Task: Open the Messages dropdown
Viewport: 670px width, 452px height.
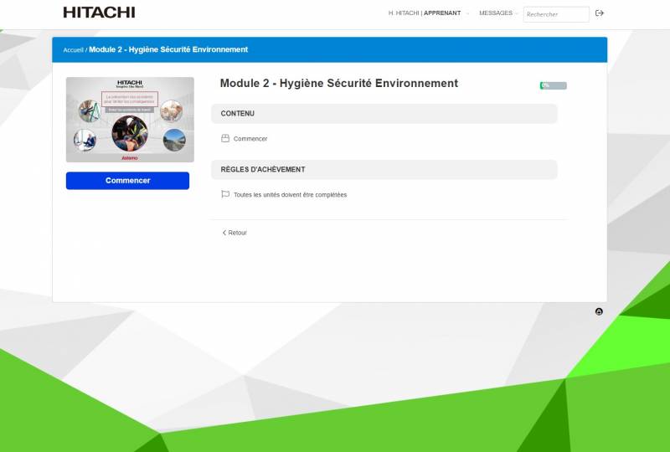Action: [x=497, y=13]
